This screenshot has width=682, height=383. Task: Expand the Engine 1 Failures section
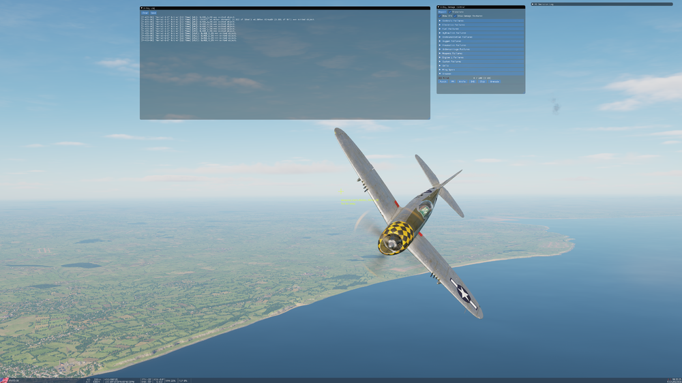tap(481, 57)
